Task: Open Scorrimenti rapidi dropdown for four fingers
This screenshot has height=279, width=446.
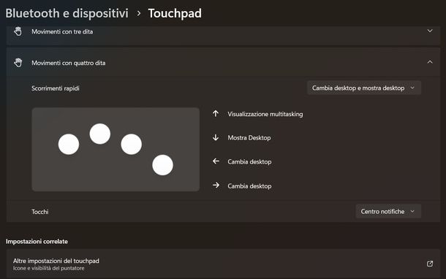Action: pyautogui.click(x=364, y=88)
